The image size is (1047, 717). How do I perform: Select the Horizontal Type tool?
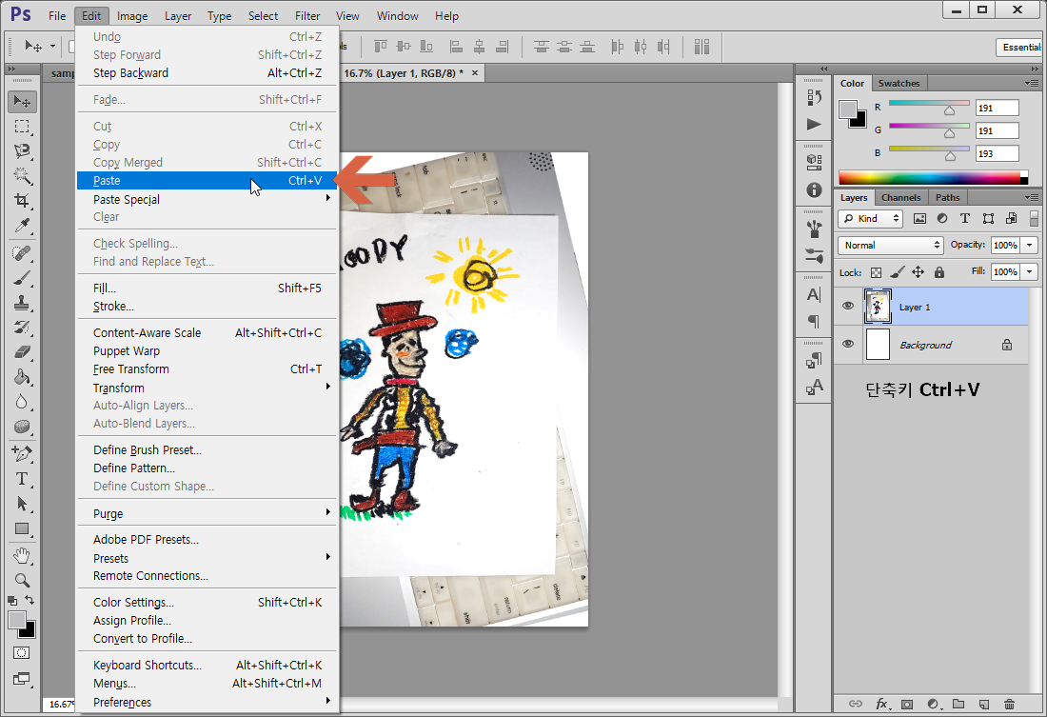pos(22,478)
